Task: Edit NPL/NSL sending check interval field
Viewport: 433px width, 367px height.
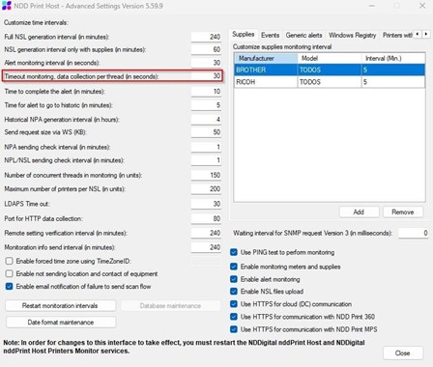Action: click(206, 160)
